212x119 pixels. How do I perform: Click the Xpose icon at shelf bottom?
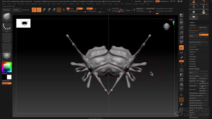click(x=181, y=109)
